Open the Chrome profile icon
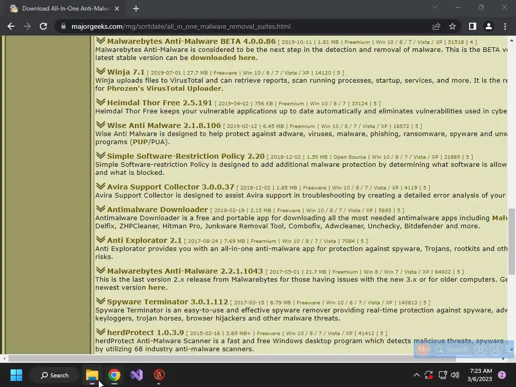This screenshot has width=516, height=387. coord(489,26)
